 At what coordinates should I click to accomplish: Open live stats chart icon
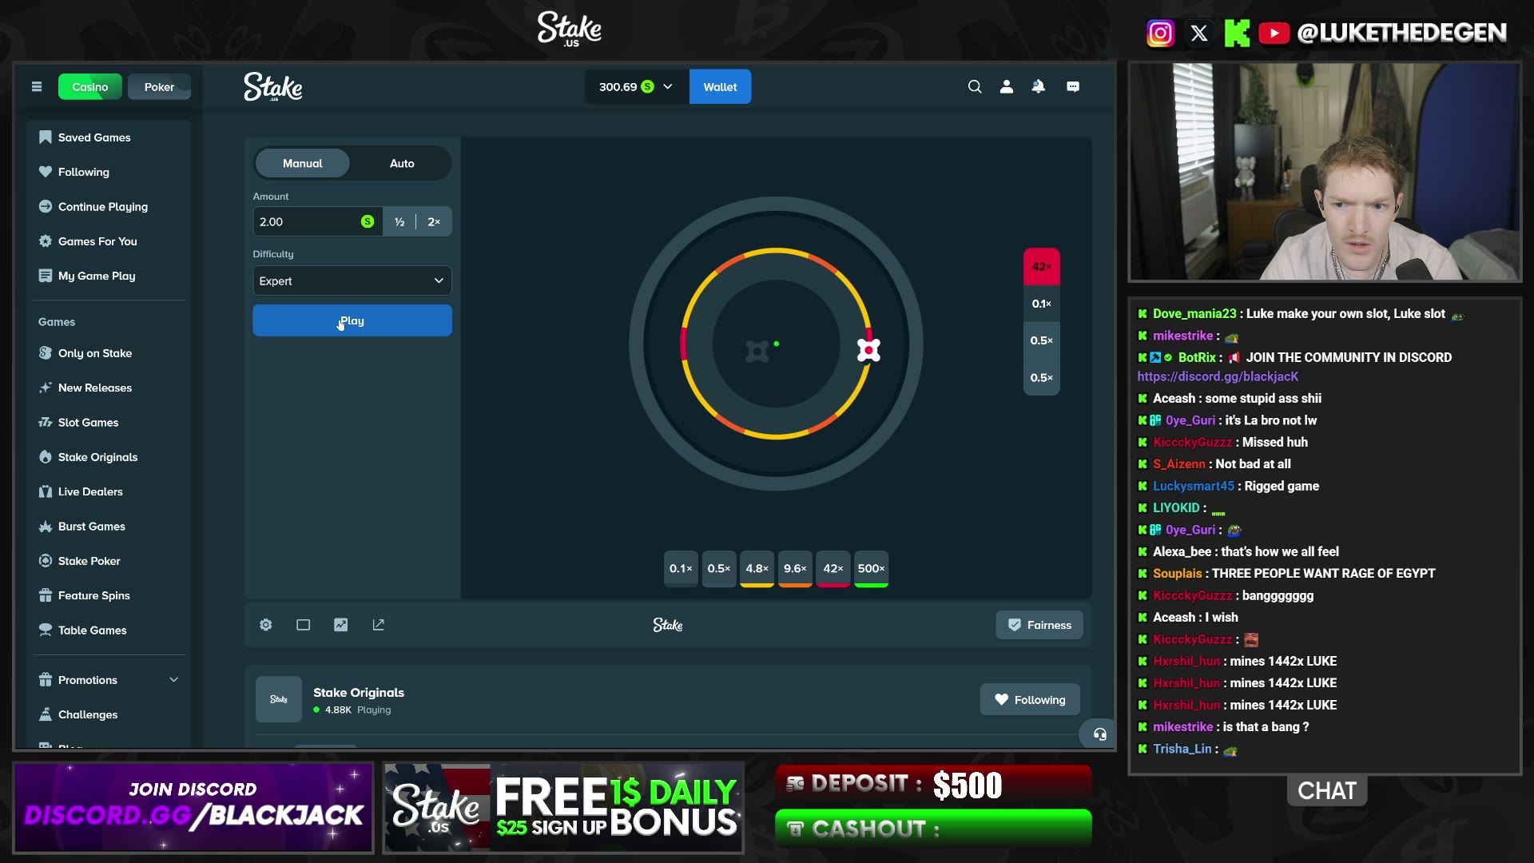341,625
